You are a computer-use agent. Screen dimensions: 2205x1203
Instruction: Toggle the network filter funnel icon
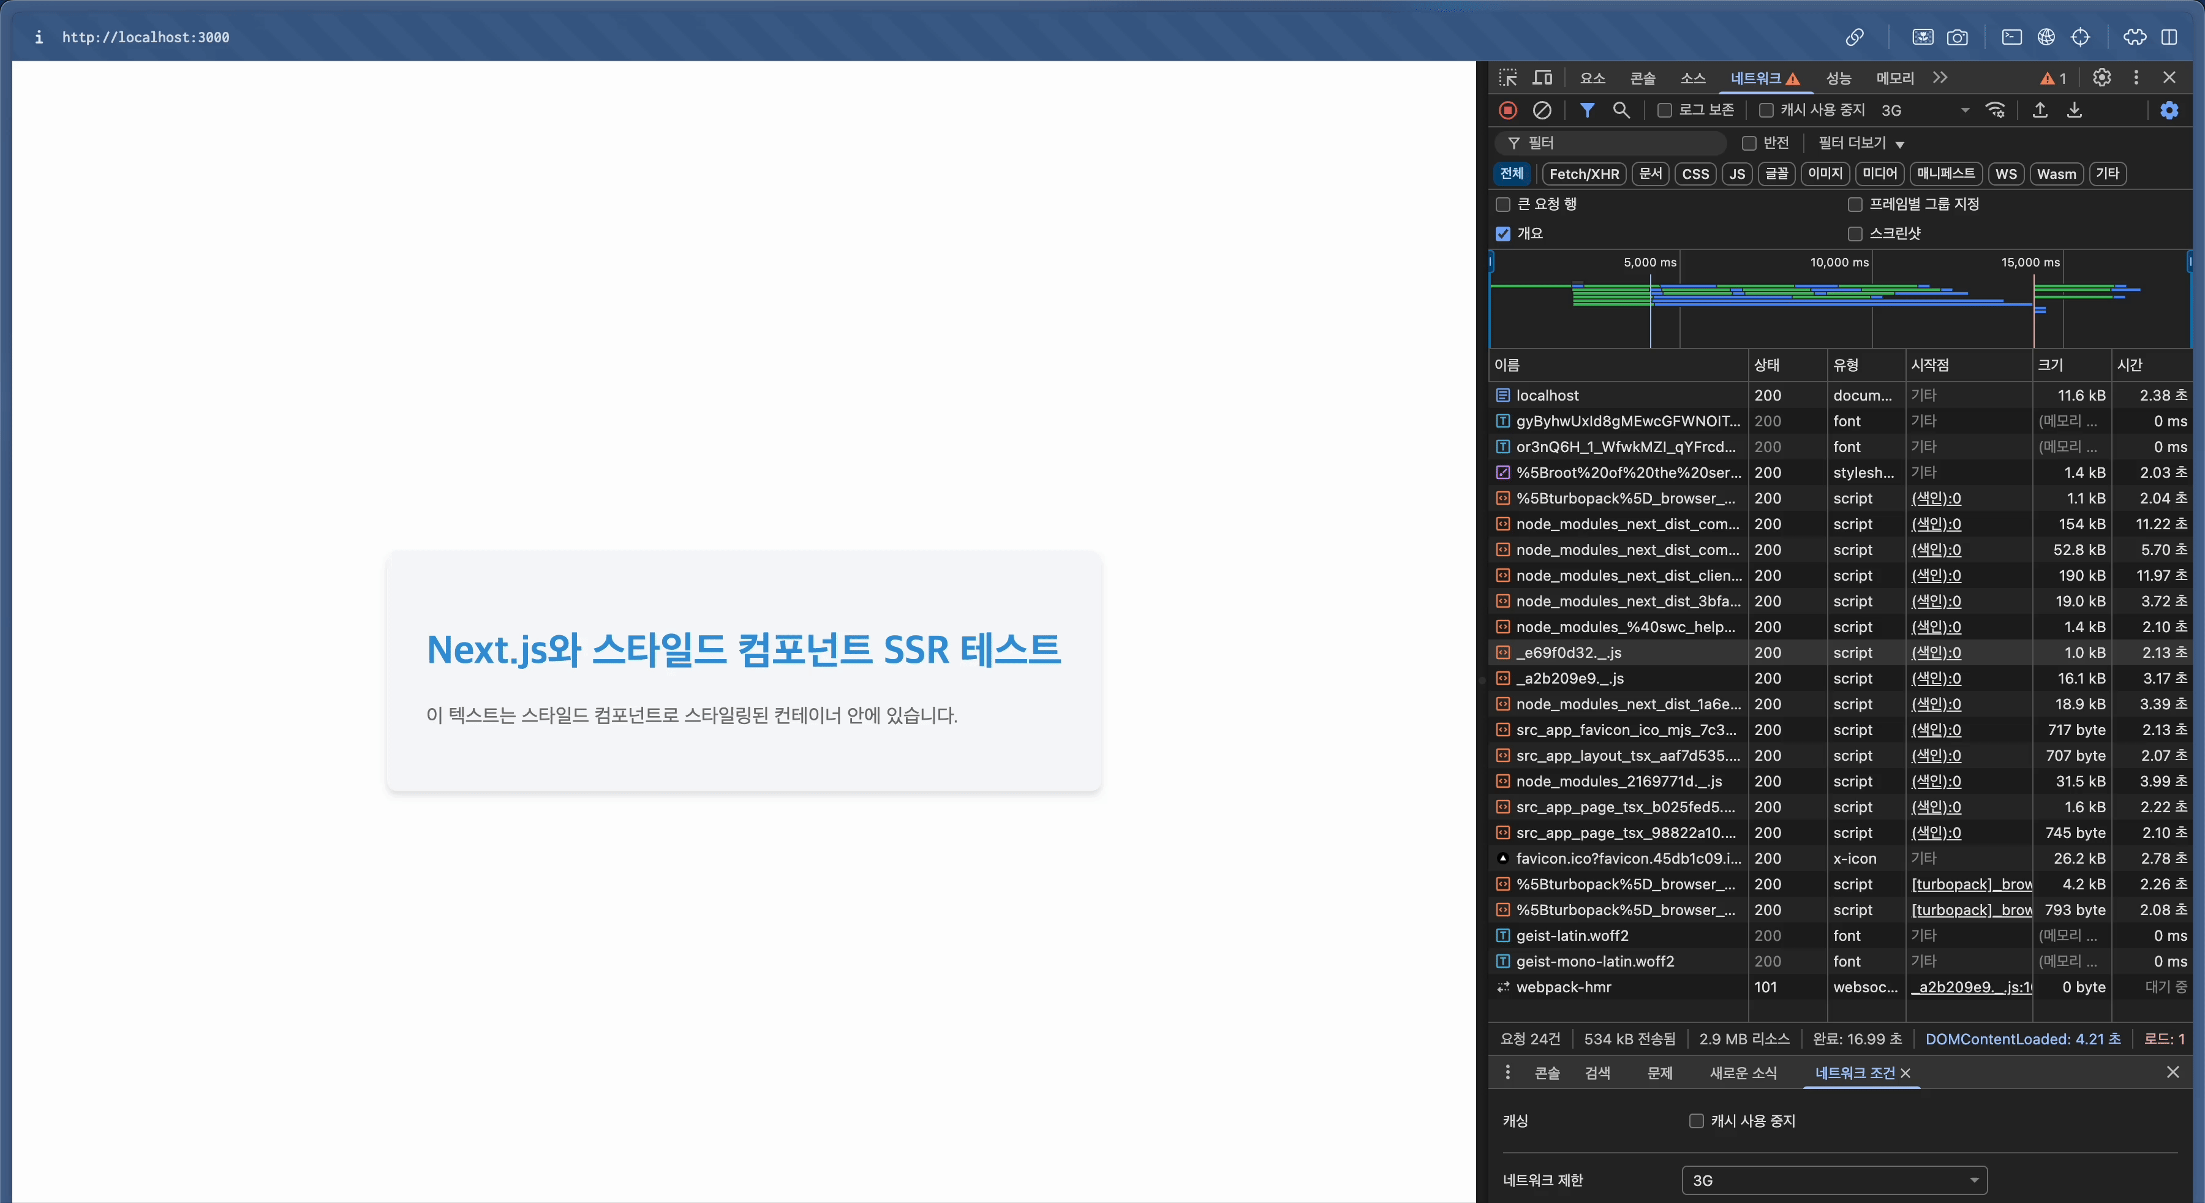1587,110
